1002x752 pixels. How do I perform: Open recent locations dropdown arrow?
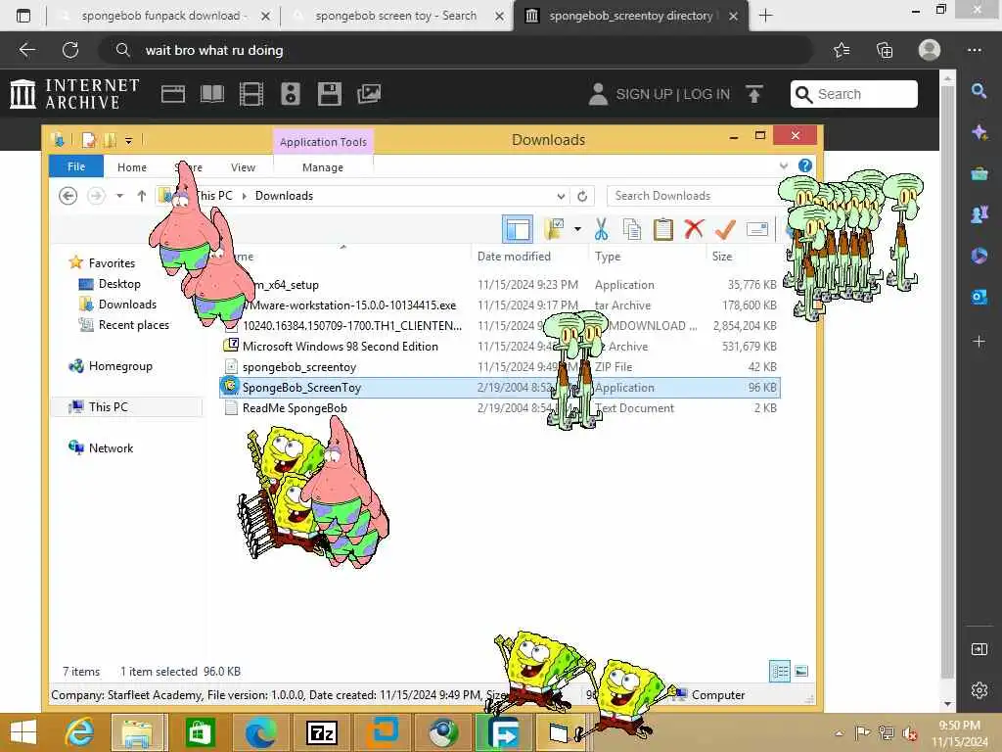119,196
